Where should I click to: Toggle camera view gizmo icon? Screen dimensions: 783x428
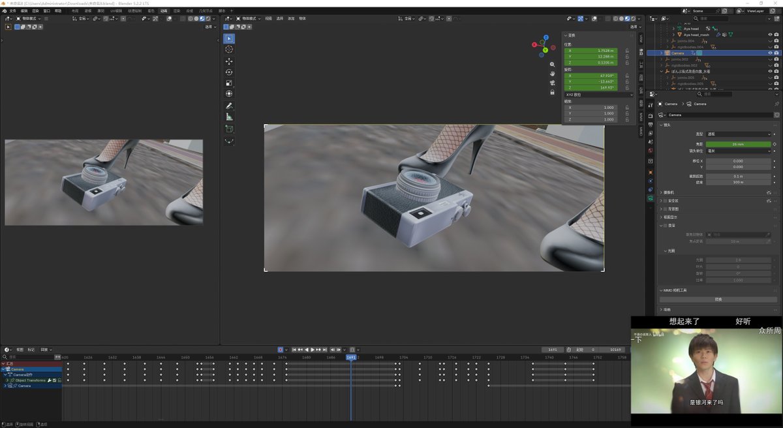[x=552, y=83]
